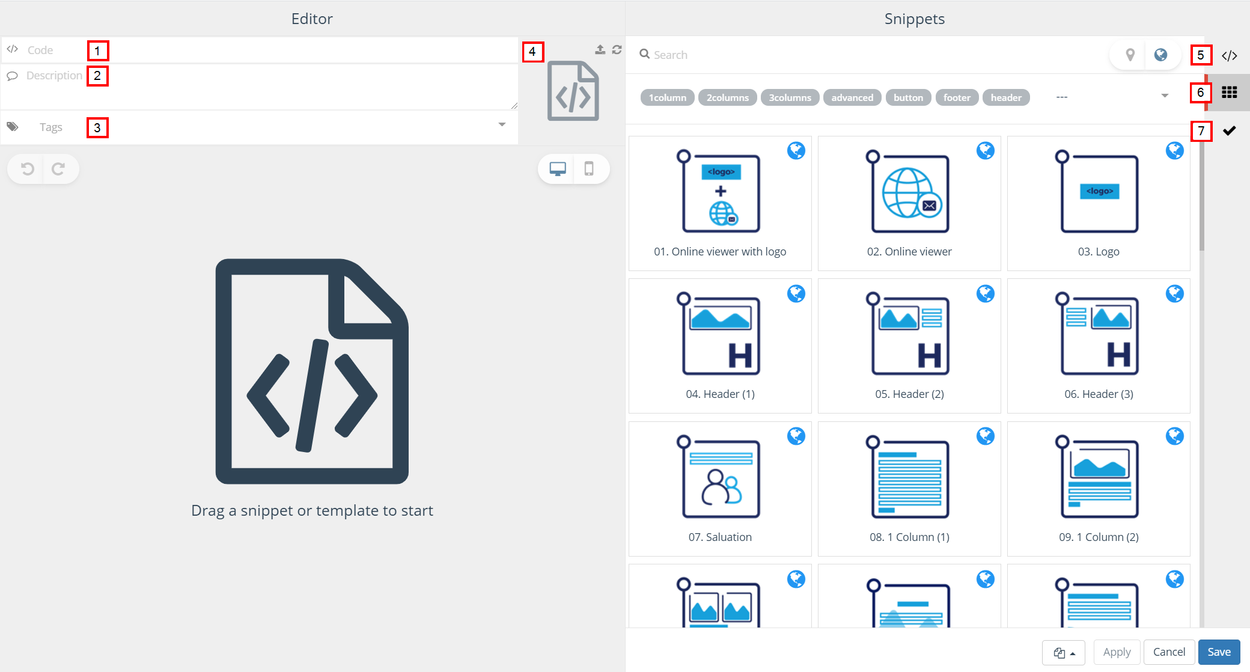This screenshot has width=1250, height=672.
Task: Open the snippets grid side tab
Action: click(1229, 93)
